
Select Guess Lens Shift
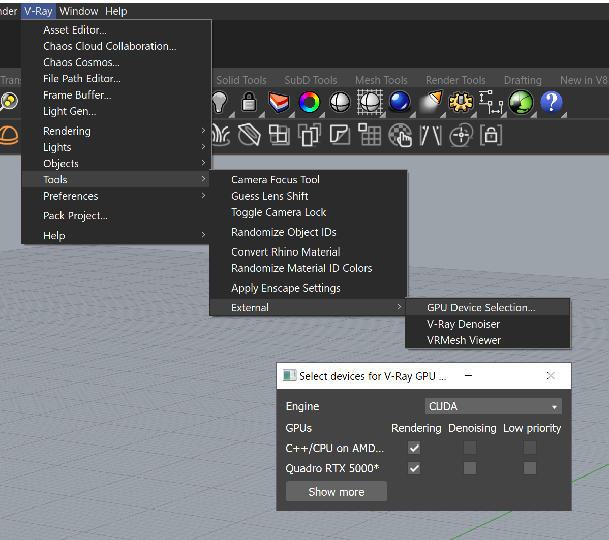coord(308,196)
